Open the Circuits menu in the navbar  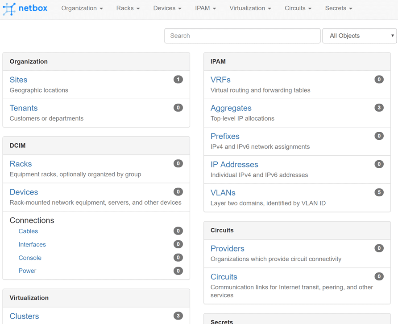(298, 8)
